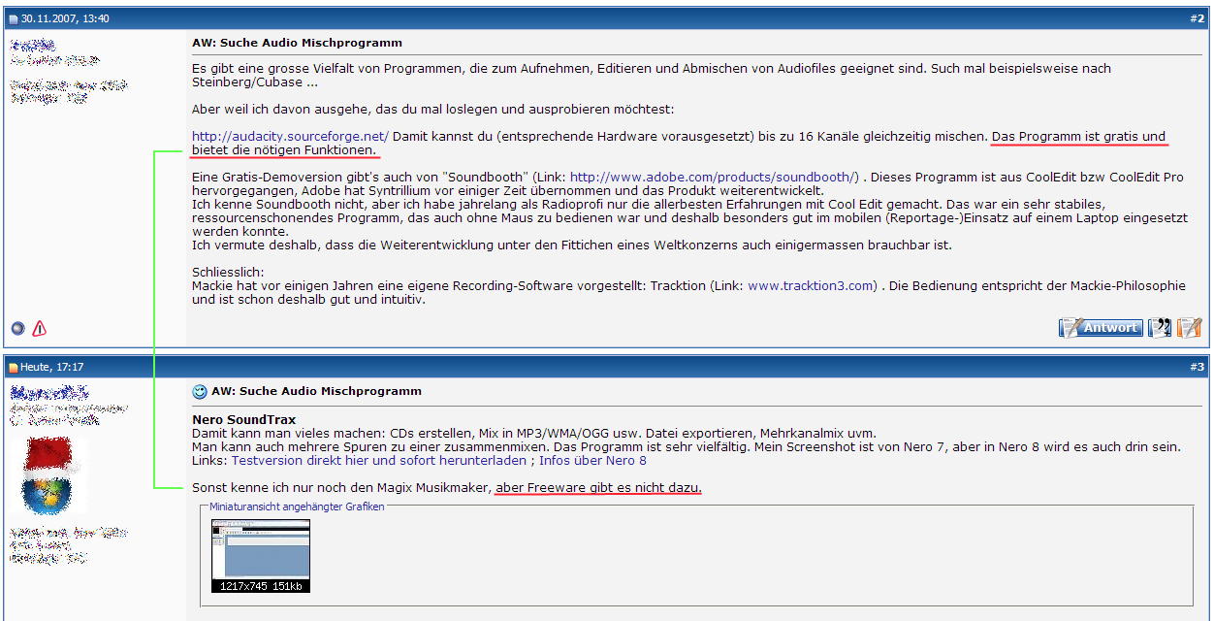Open the audacity.sourceforge.net link
The image size is (1214, 621).
pyautogui.click(x=290, y=137)
